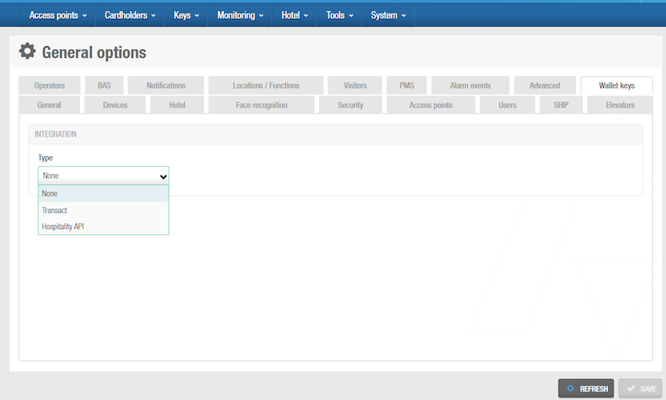The image size is (666, 400).
Task: Select None in the Type list
Action: tap(50, 194)
